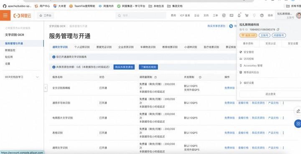This screenshot has width=301, height=154.
Task: Click the 购买共享资源包 link at top
Action: point(217,26)
